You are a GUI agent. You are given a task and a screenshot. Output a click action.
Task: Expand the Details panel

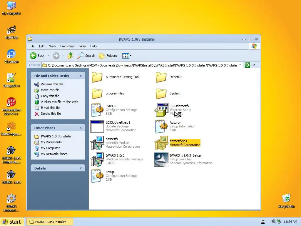coord(81,168)
